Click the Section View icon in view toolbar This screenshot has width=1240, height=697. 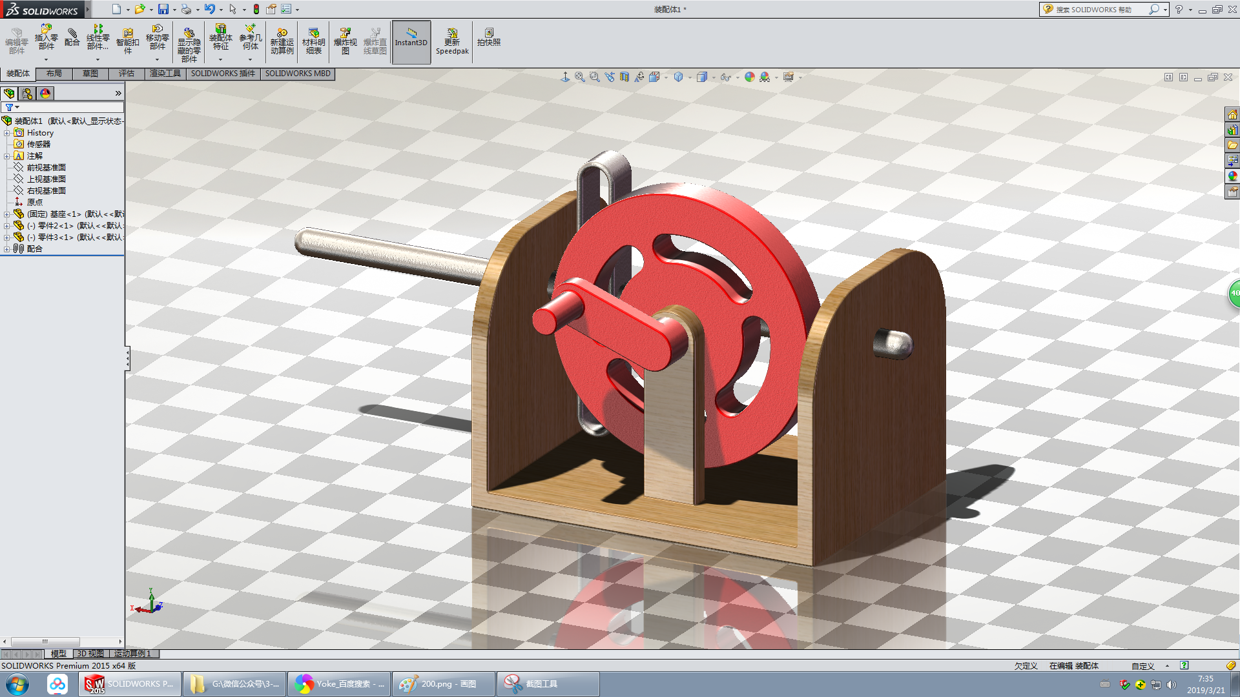[x=625, y=77]
